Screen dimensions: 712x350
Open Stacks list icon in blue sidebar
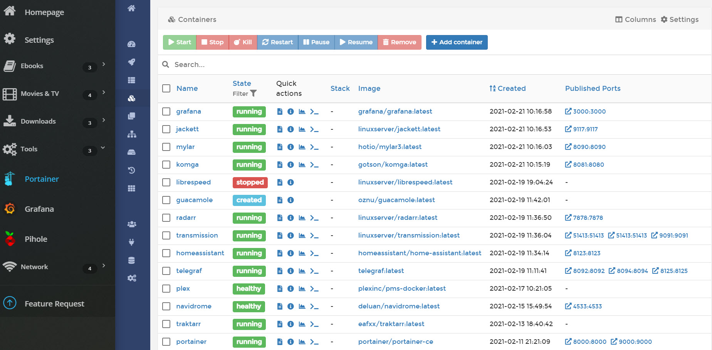(131, 80)
